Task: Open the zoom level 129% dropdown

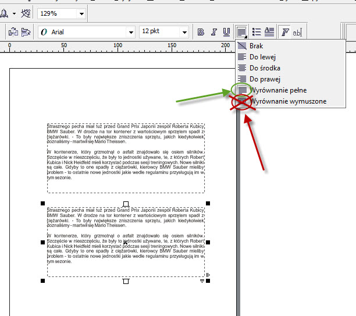Action: pyautogui.click(x=81, y=13)
